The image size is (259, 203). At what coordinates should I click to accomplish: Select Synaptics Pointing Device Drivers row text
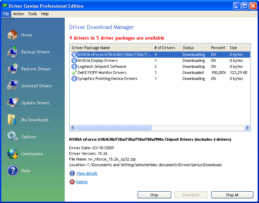(107, 79)
